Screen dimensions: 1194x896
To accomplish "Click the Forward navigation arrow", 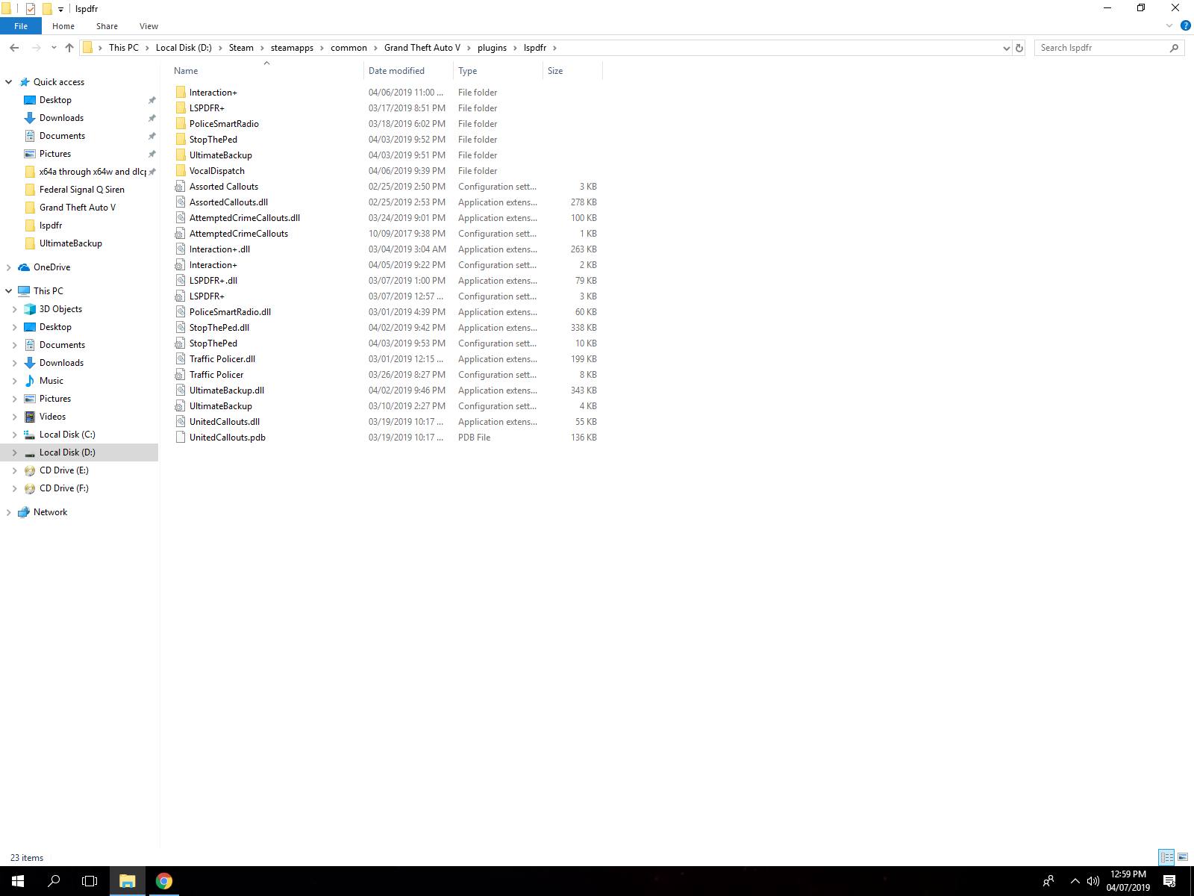I will point(36,48).
